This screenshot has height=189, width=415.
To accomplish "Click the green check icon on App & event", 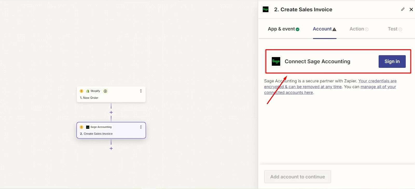I will pos(298,29).
